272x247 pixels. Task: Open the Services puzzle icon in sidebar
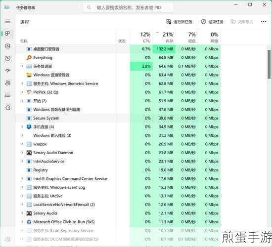click(7, 108)
